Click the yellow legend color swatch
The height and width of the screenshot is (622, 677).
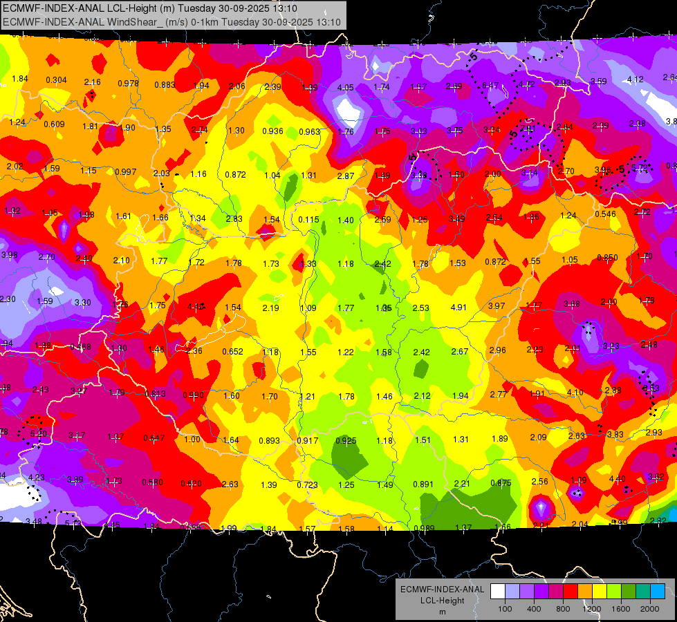pyautogui.click(x=600, y=591)
